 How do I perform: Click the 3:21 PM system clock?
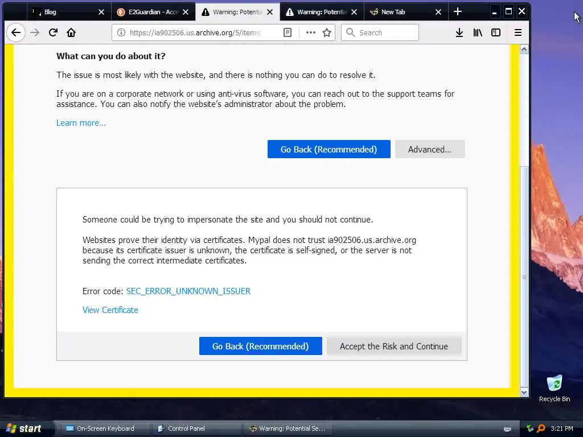point(562,428)
